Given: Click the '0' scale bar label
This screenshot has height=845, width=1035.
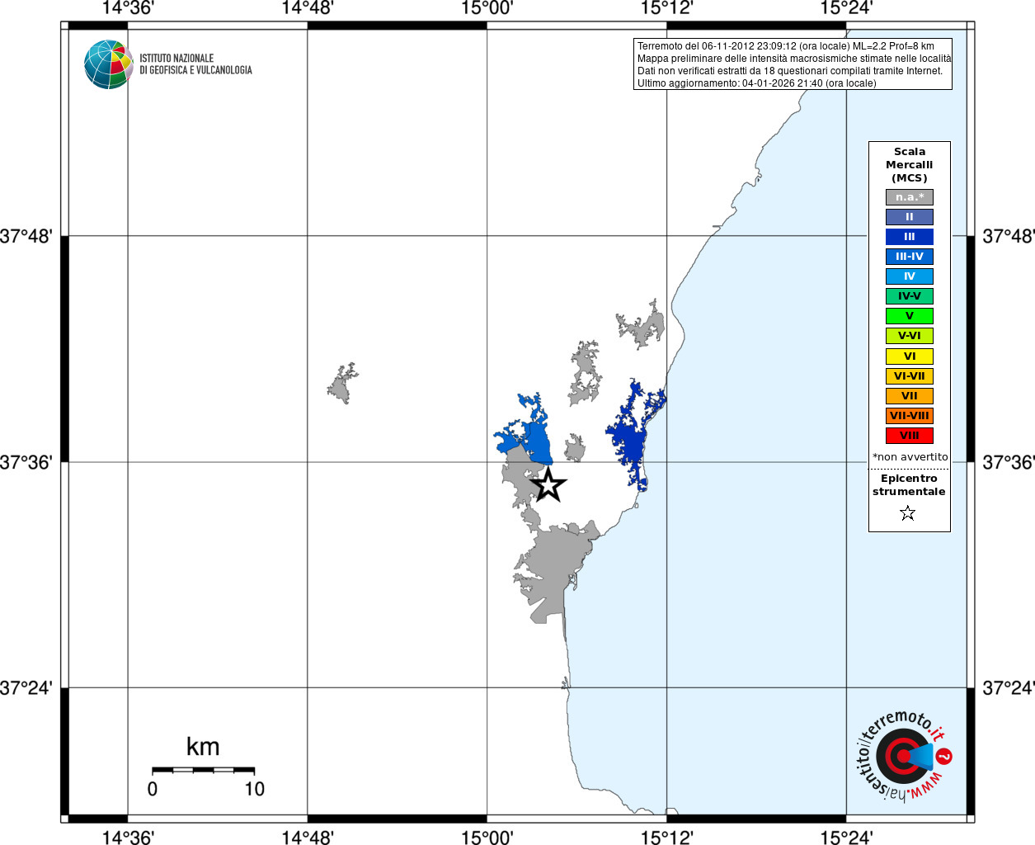Looking at the screenshot, I should [153, 789].
